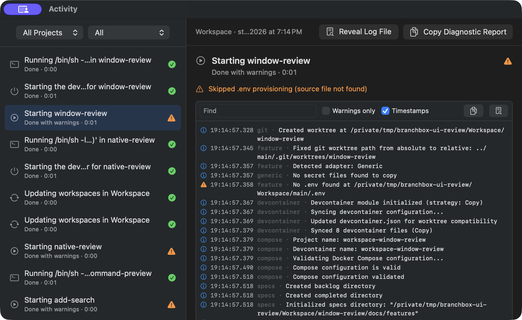Click the info icon on the 19:14:57.328 git log line
This screenshot has width=522, height=320.
coord(204,130)
